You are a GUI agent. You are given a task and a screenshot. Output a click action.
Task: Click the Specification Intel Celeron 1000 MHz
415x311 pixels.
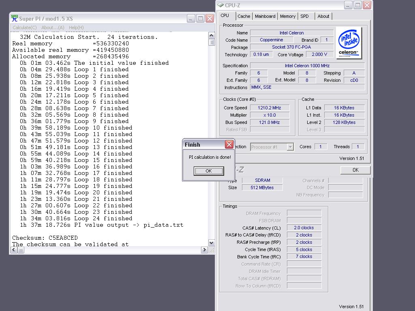click(307, 66)
